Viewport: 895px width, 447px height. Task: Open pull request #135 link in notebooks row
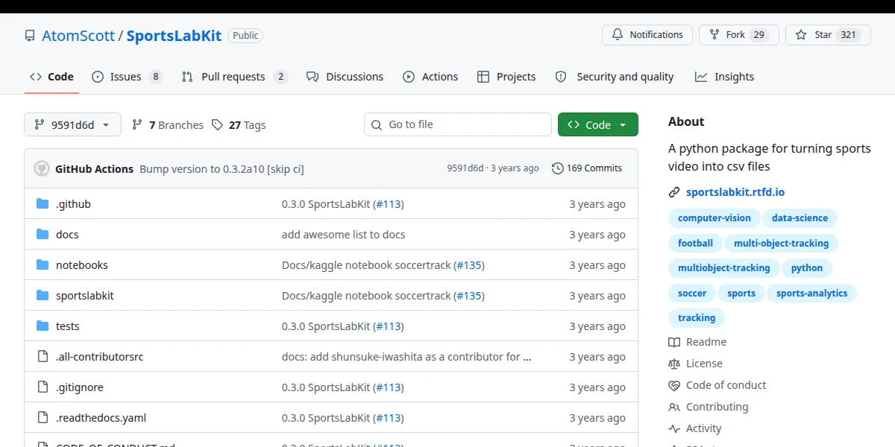[469, 265]
